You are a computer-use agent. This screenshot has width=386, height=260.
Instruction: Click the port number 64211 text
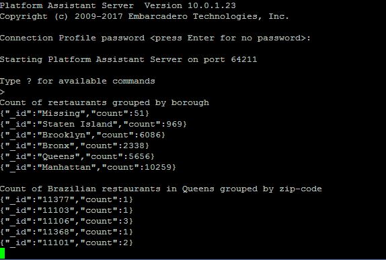244,59
